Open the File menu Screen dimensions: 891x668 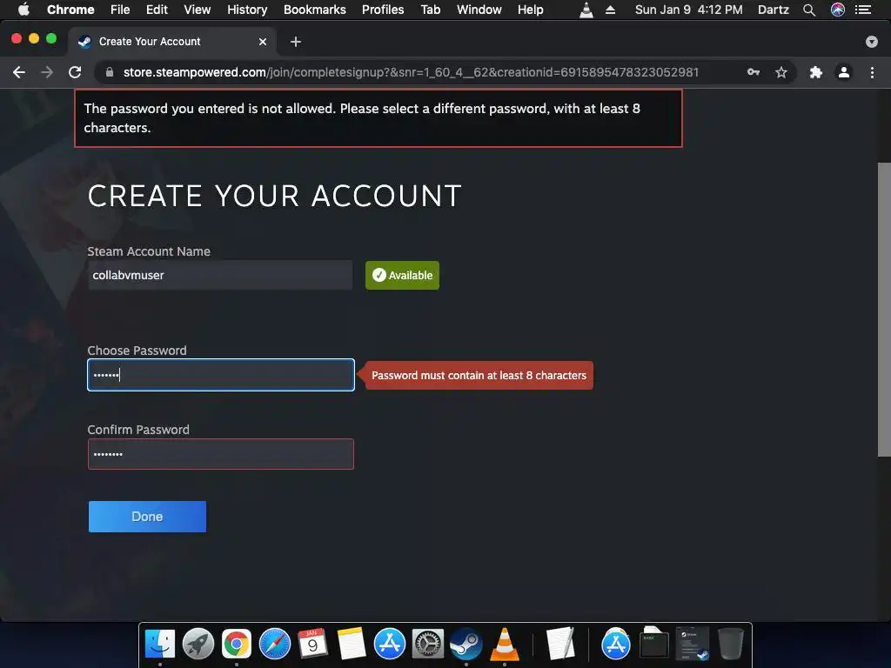(x=120, y=10)
